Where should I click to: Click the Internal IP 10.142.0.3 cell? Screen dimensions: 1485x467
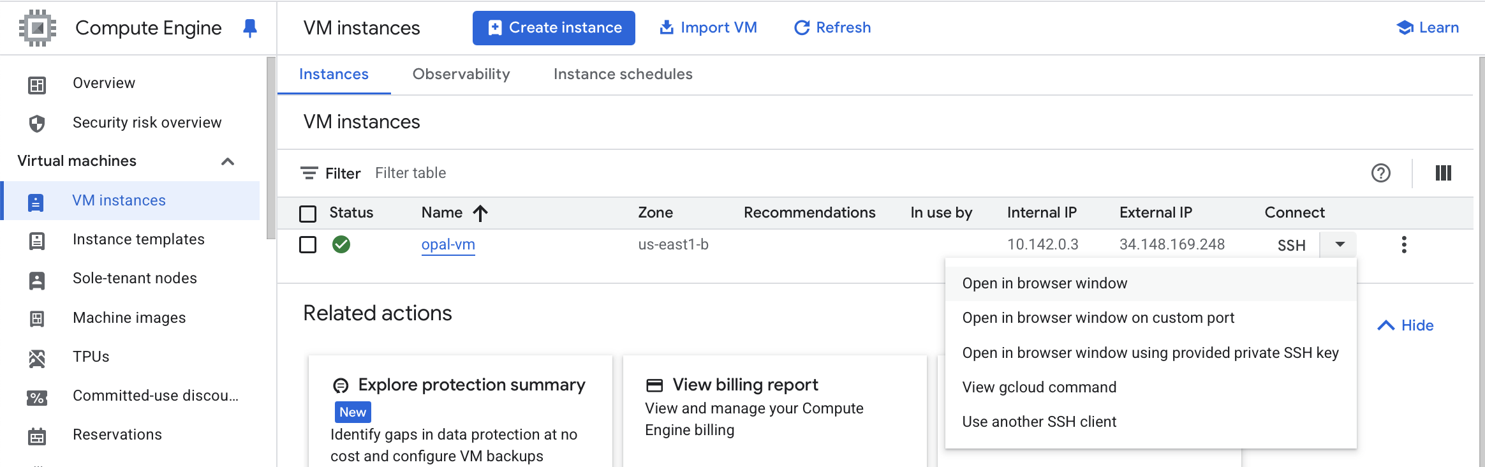1043,244
